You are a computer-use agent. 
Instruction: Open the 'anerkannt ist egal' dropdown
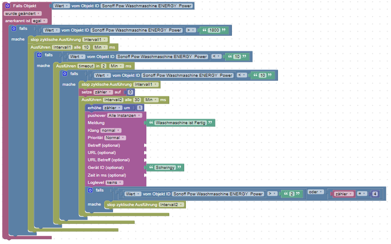39,21
